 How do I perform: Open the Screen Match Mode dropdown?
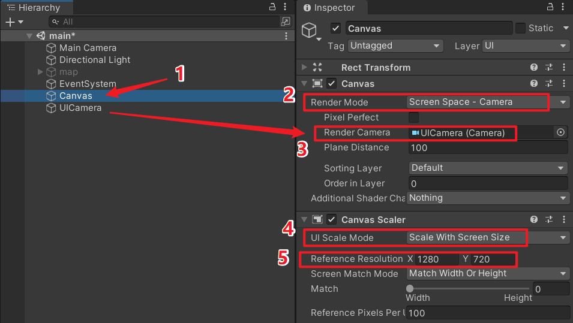coord(487,273)
